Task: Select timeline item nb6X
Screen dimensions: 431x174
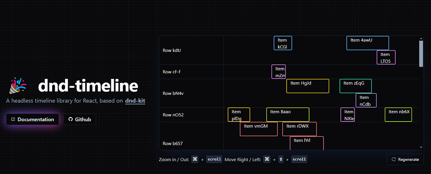Action: point(398,115)
